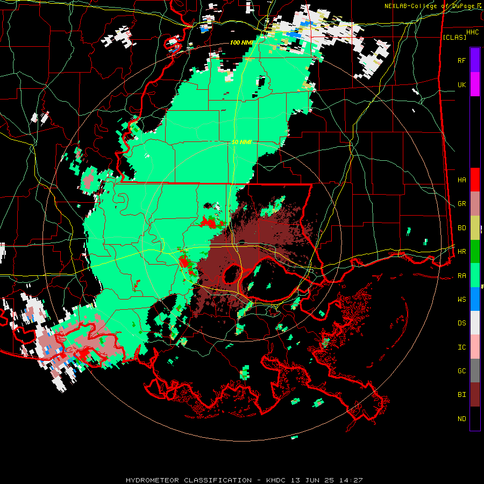
Task: Click the WS blue legend swatch
Action: click(x=475, y=299)
